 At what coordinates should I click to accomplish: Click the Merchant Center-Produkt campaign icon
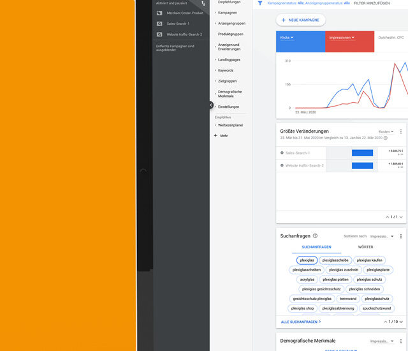coord(159,13)
